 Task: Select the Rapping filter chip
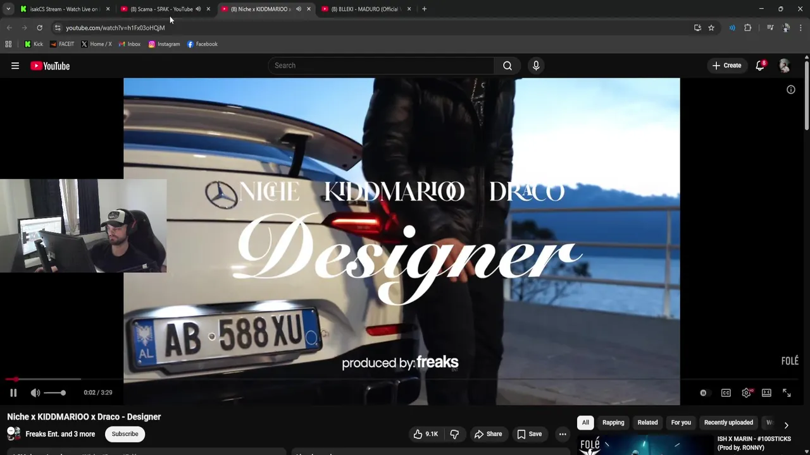(613, 423)
